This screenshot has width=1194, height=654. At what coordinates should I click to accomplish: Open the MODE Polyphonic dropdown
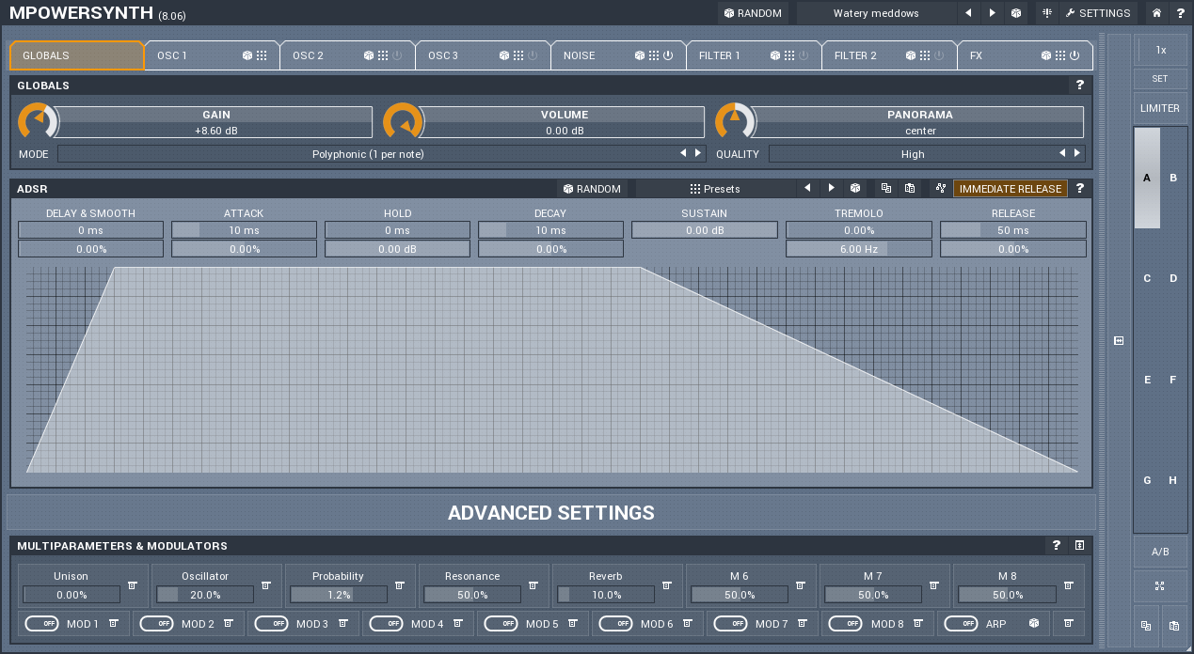click(x=368, y=153)
